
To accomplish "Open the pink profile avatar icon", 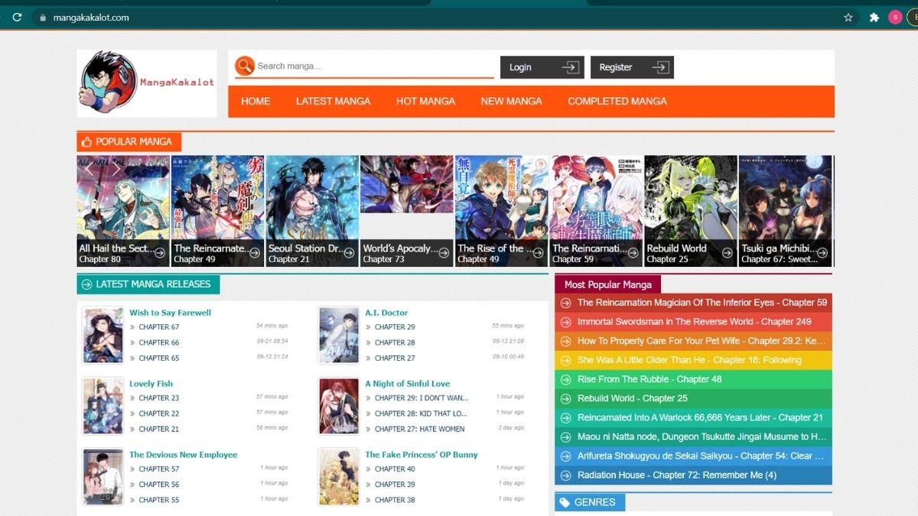I will click(x=895, y=17).
